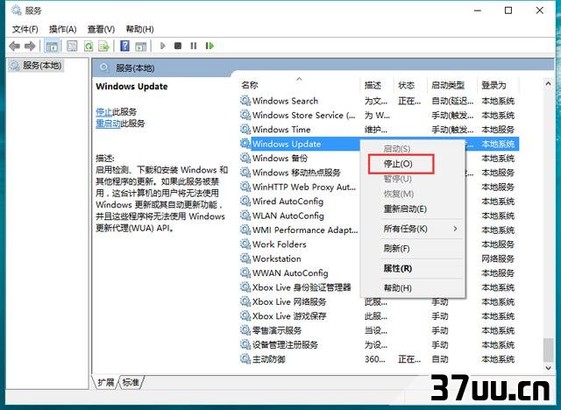Click the Pause Service toolbar icon
The image size is (561, 410).
point(194,46)
